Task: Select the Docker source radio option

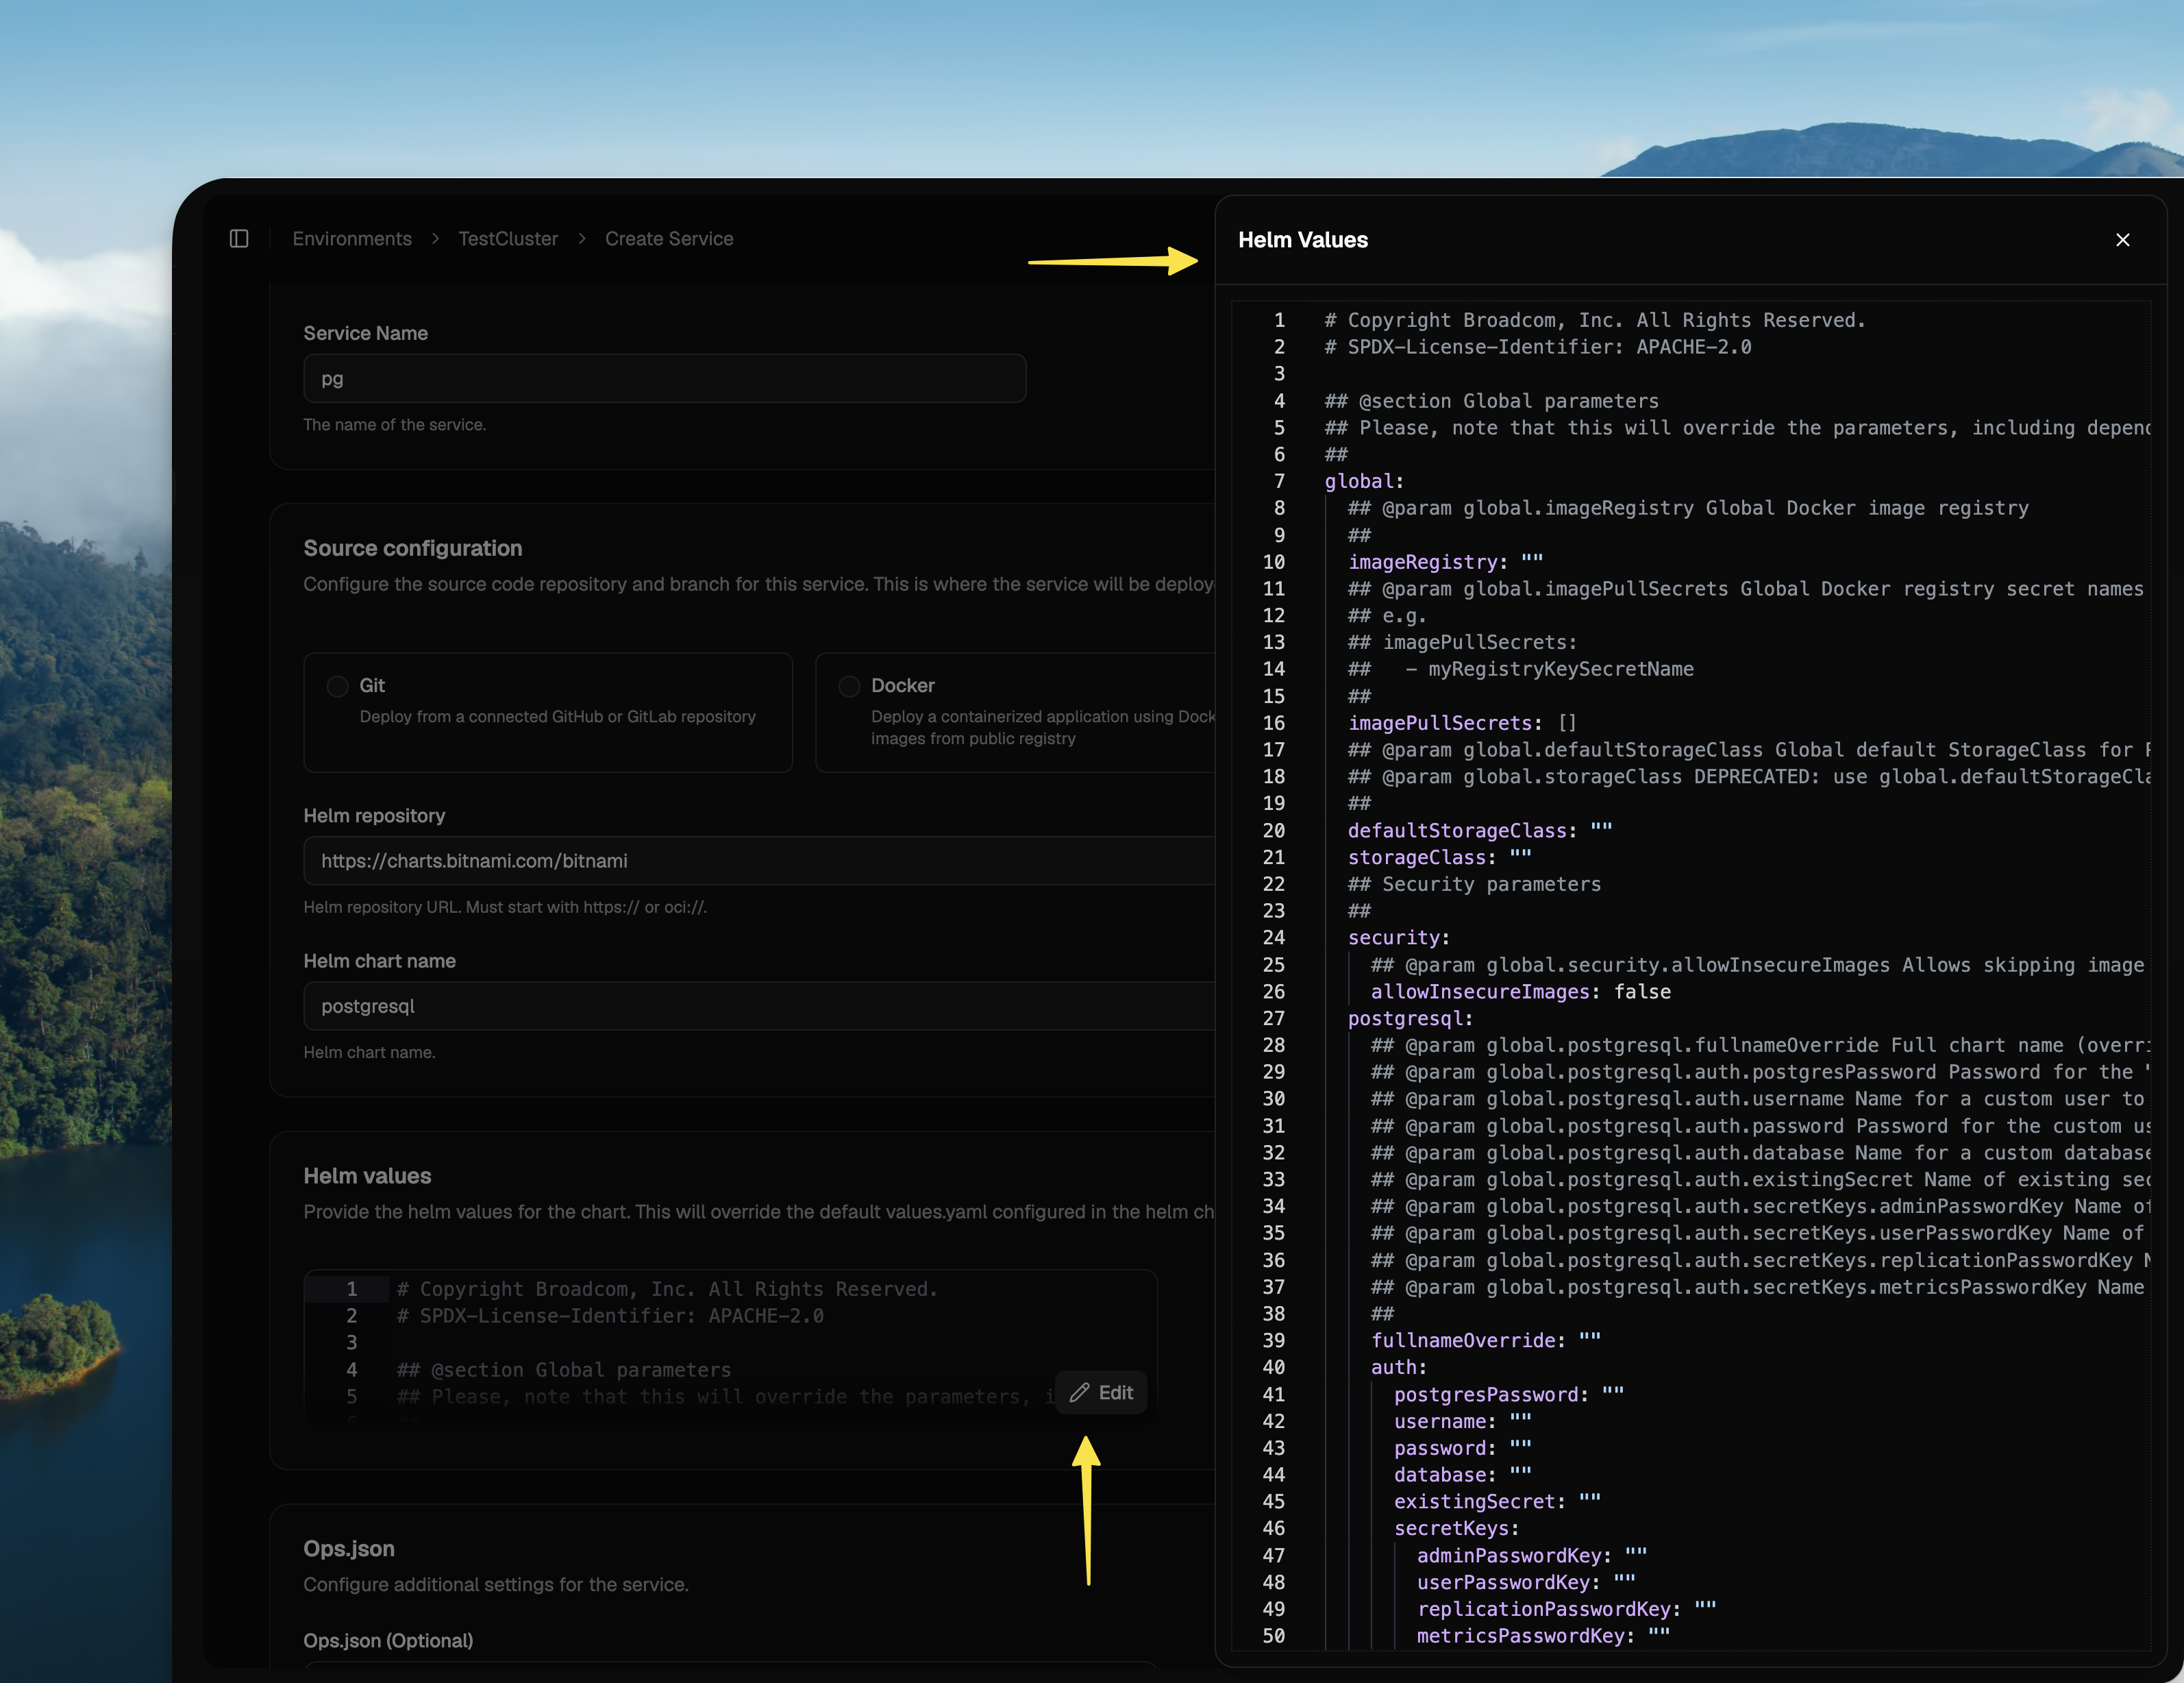Action: pyautogui.click(x=849, y=686)
